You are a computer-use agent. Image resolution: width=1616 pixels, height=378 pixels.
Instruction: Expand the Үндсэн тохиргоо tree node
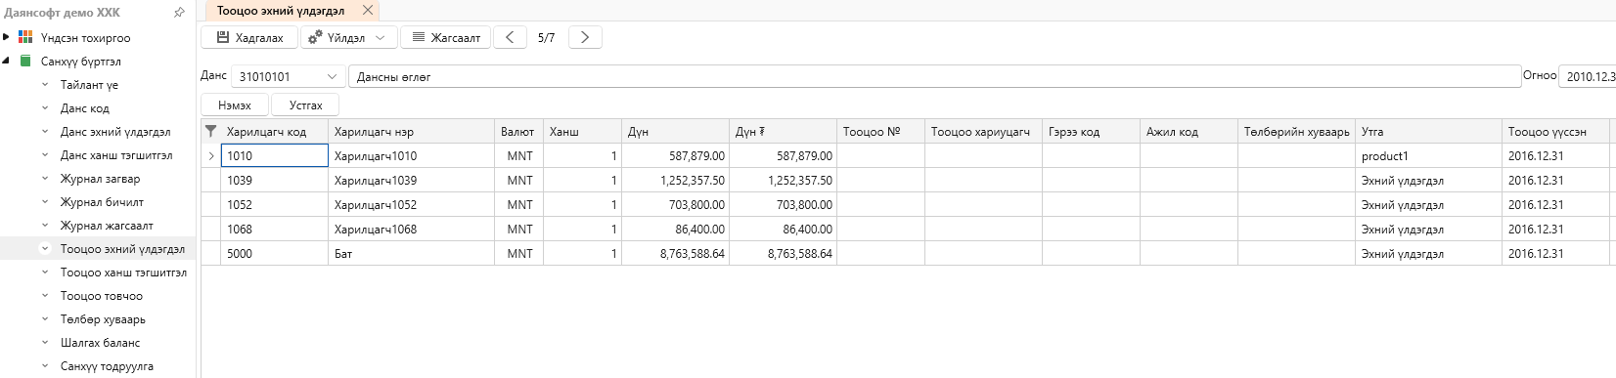pos(6,37)
